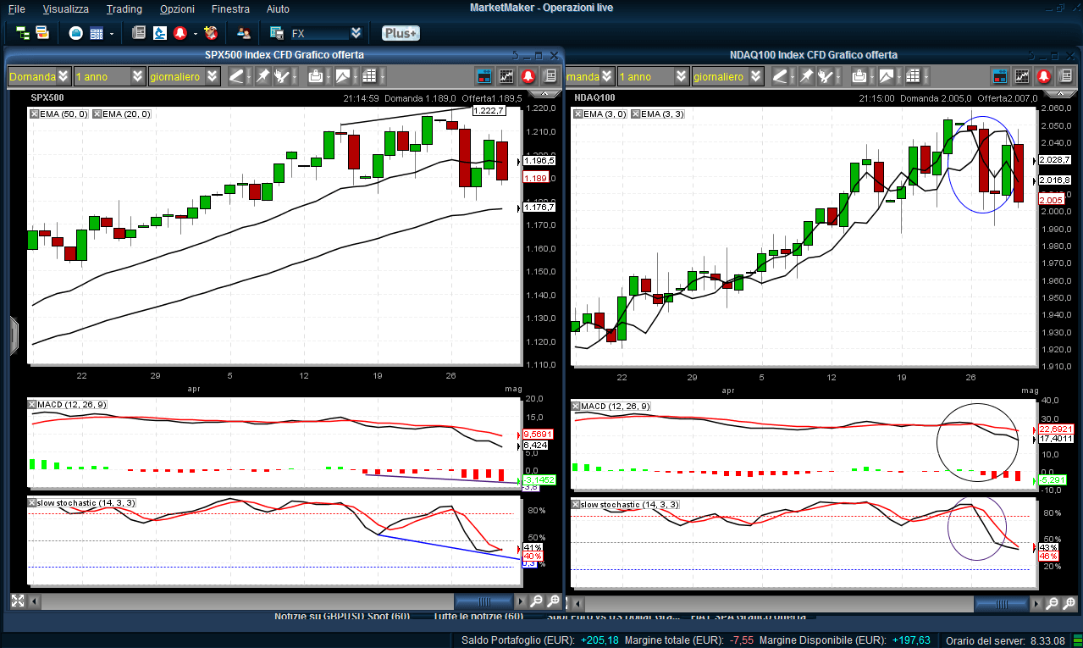Open the news icon in main toolbar

(x=138, y=33)
